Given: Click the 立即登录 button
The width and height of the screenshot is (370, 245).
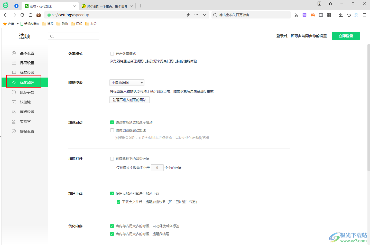Looking at the screenshot, I should coord(346,36).
